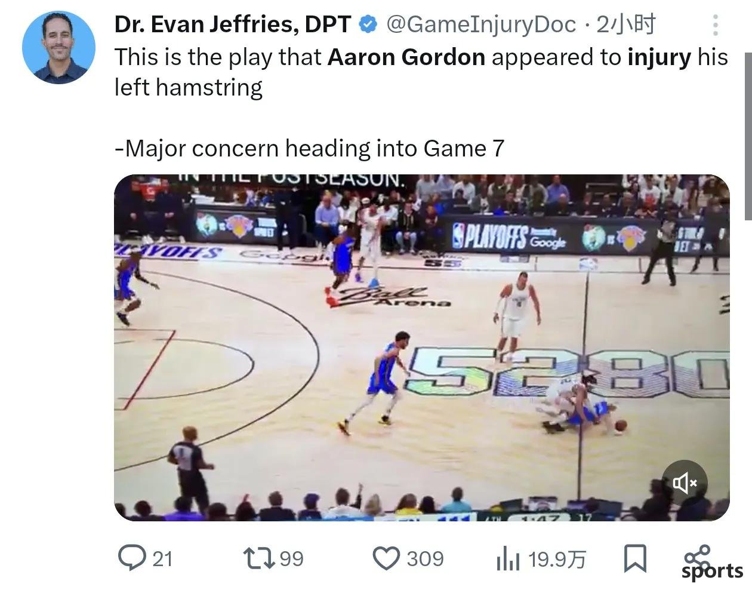Click the blue verified badge
752x590 pixels.
368,24
